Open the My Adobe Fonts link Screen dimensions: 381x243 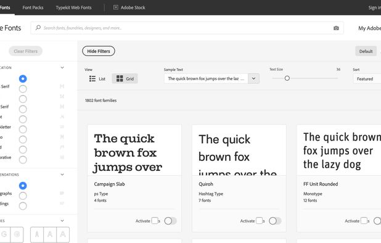[369, 28]
